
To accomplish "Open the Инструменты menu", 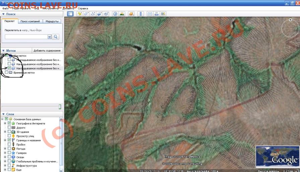I will [51, 8].
